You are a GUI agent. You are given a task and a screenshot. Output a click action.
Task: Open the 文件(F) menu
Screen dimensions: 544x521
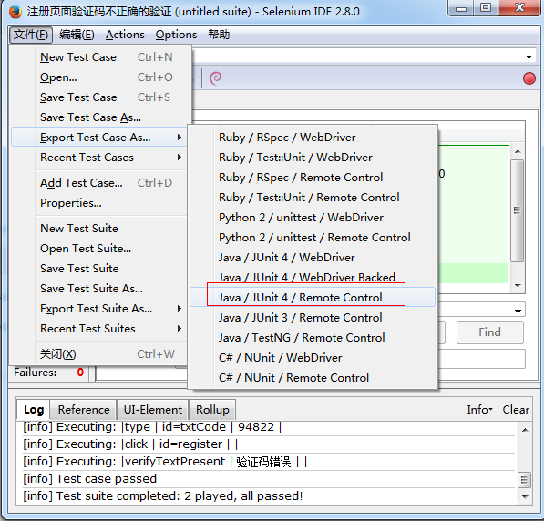pyautogui.click(x=31, y=35)
